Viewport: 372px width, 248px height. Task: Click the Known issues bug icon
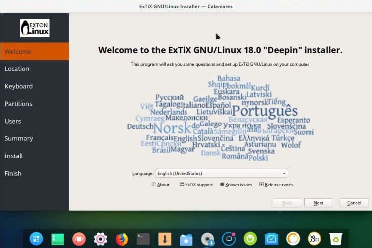tap(222, 185)
